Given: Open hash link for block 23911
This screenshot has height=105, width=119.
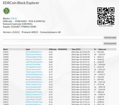Looking at the screenshot, I should click(35, 102).
